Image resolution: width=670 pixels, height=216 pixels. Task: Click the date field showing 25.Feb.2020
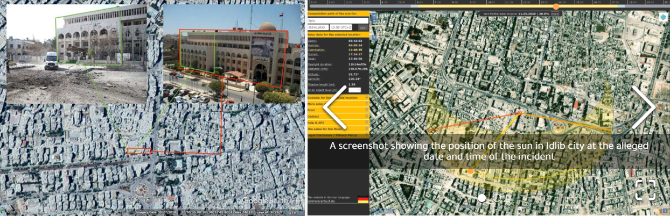pyautogui.click(x=318, y=27)
